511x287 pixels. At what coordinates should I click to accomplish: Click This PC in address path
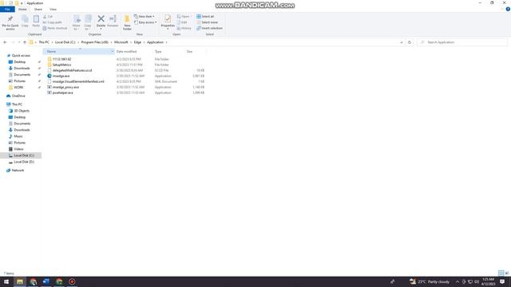[44, 42]
